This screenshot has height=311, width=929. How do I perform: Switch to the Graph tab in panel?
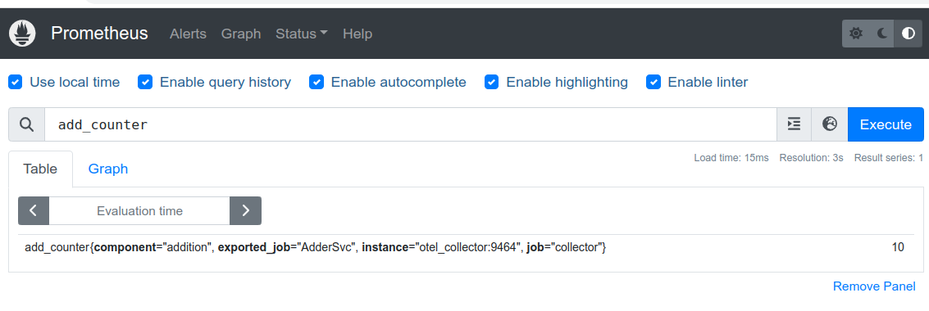(108, 169)
